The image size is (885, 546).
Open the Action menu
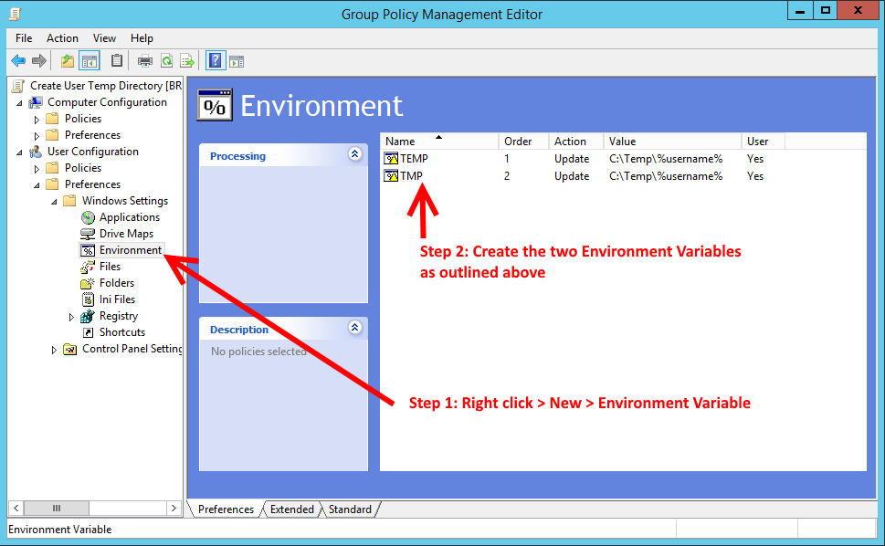pyautogui.click(x=62, y=37)
